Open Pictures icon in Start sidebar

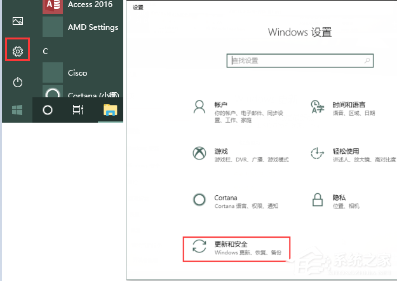point(18,21)
